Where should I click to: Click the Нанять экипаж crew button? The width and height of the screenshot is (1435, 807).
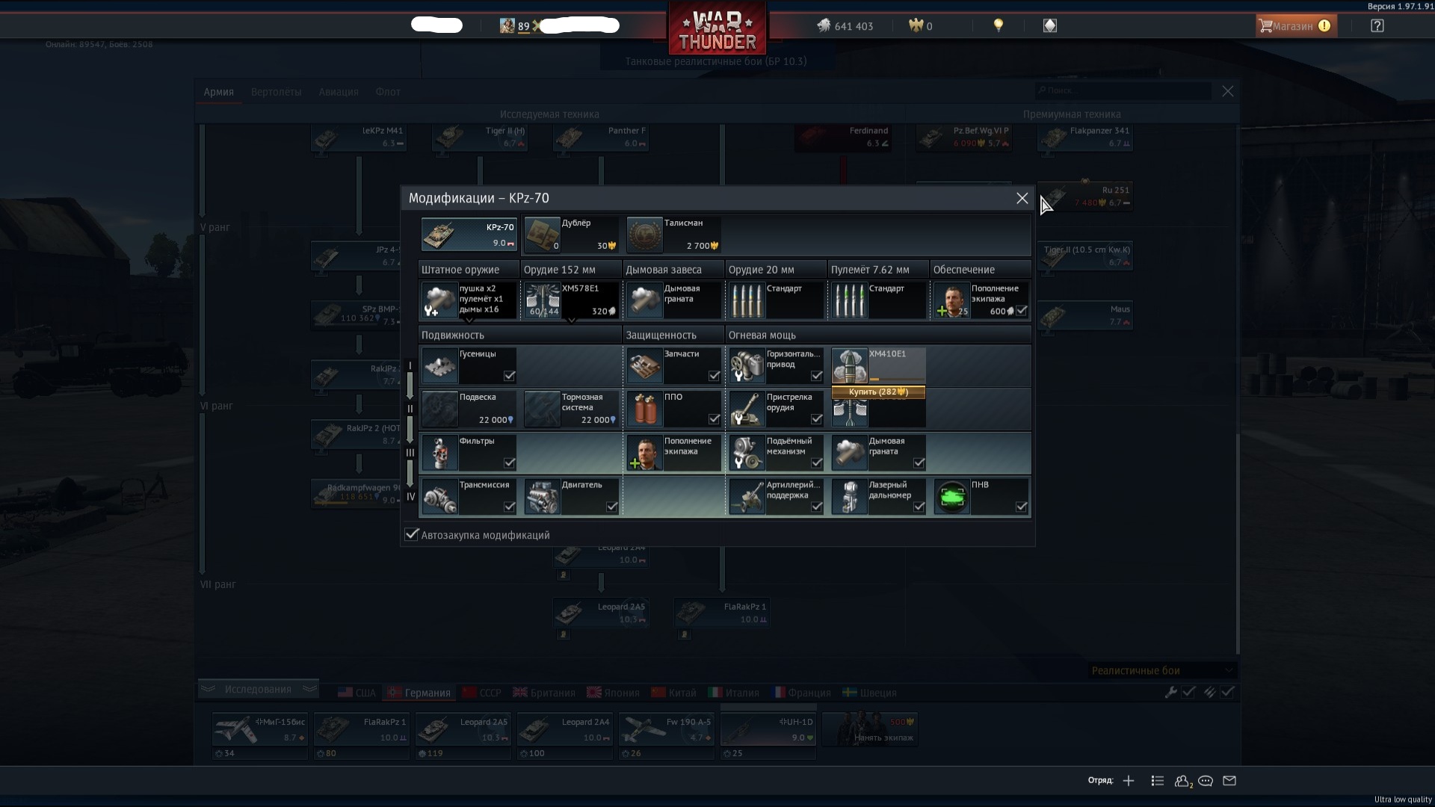click(x=870, y=729)
